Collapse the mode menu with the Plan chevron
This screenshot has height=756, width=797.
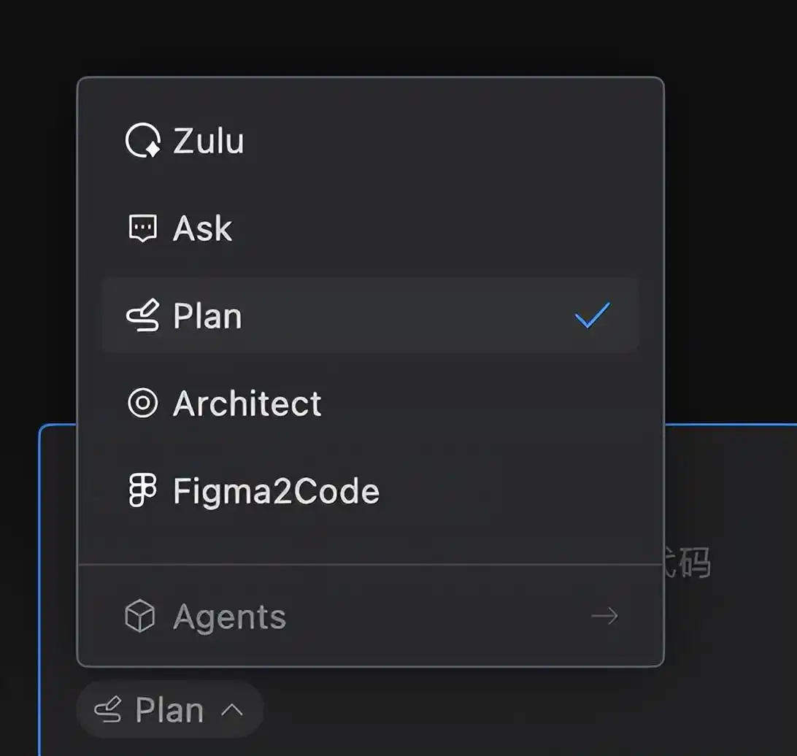231,710
